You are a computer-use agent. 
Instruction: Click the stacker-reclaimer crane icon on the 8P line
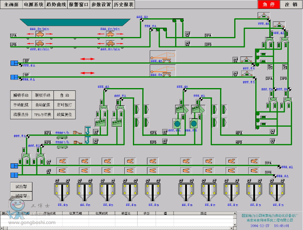(x=163, y=57)
